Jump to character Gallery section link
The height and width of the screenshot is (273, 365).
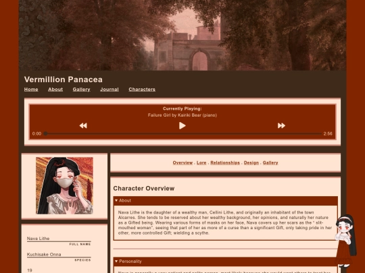(x=270, y=162)
